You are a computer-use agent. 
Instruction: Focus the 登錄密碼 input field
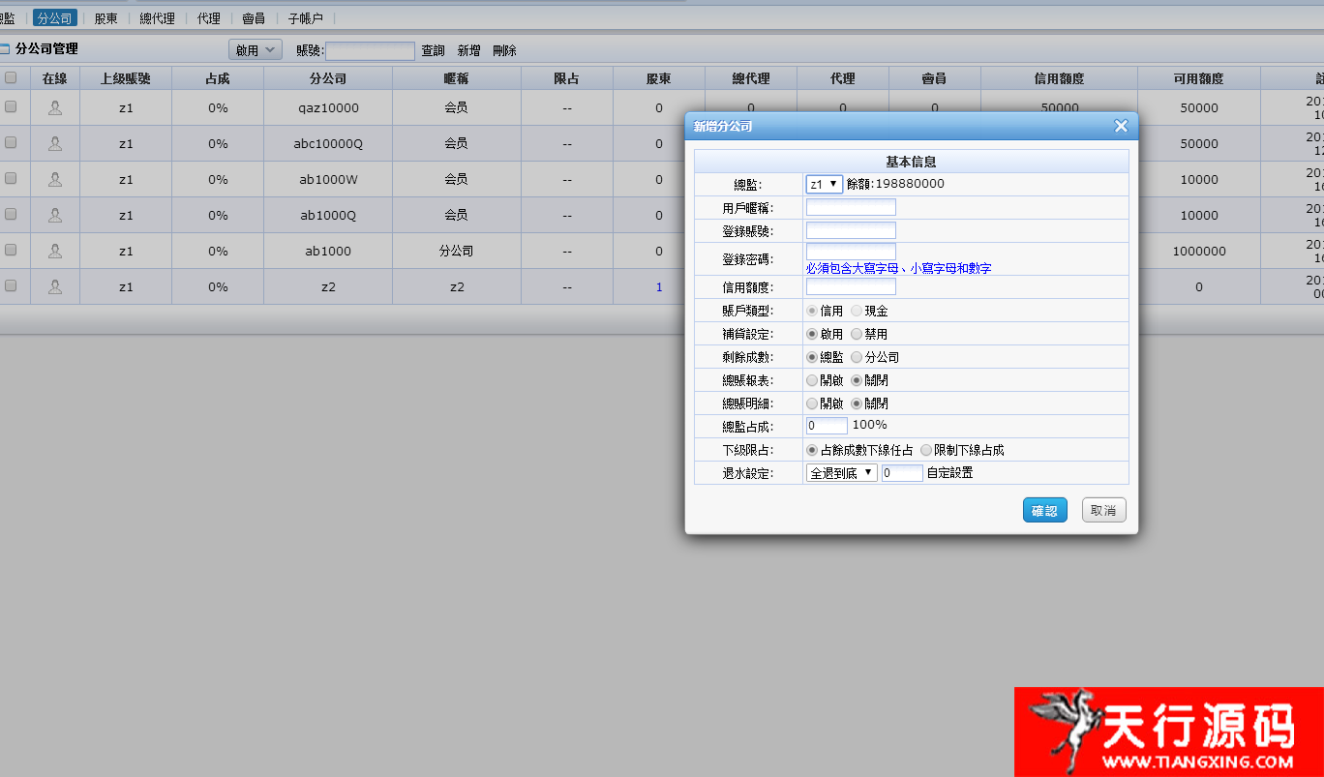[x=851, y=252]
